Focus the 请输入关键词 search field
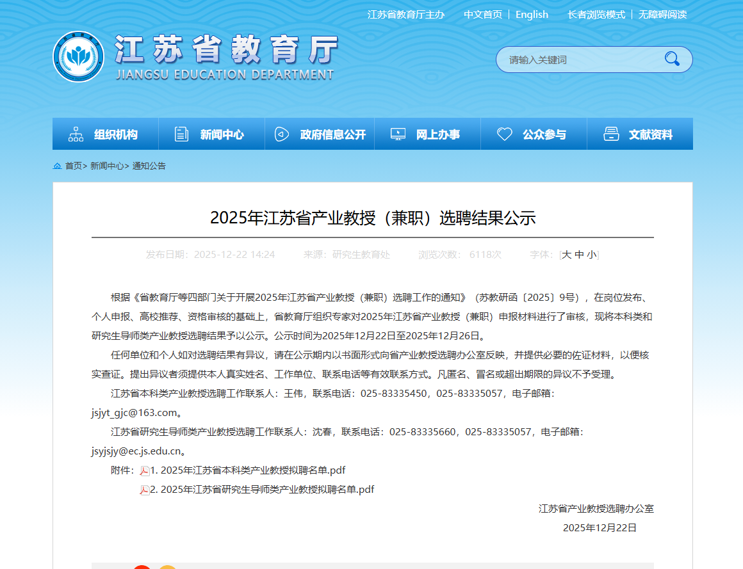 (x=576, y=60)
